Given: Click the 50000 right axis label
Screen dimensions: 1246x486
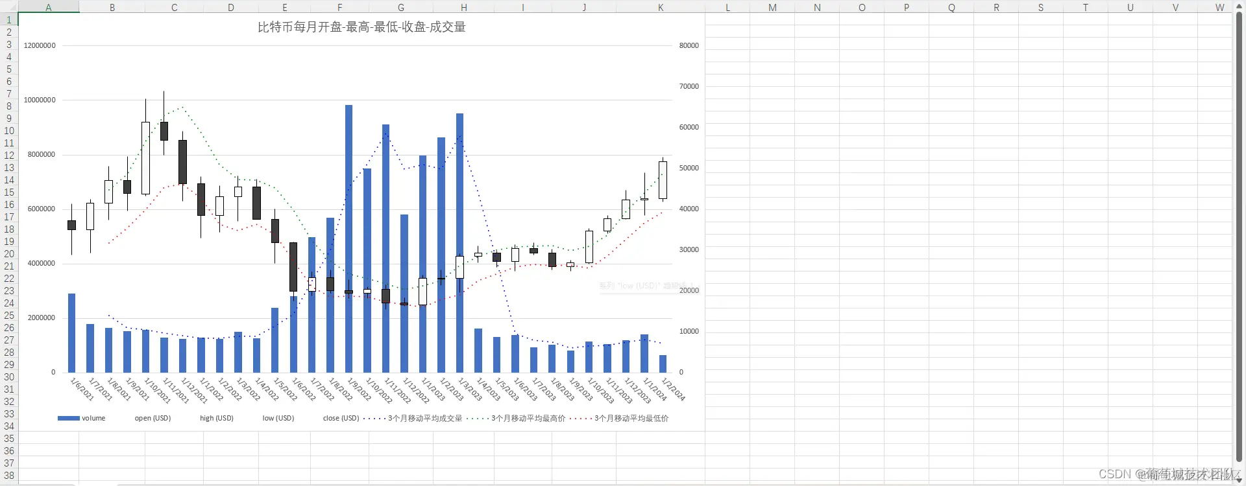Looking at the screenshot, I should click(x=689, y=168).
